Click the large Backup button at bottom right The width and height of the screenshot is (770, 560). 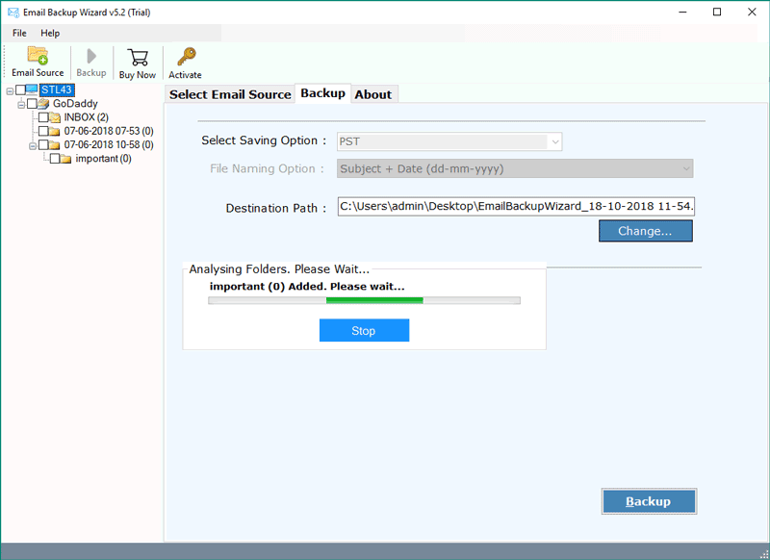coord(649,501)
